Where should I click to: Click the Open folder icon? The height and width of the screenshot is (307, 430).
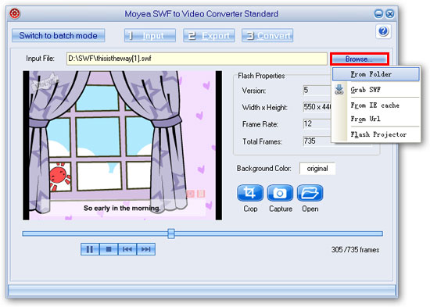(310, 193)
